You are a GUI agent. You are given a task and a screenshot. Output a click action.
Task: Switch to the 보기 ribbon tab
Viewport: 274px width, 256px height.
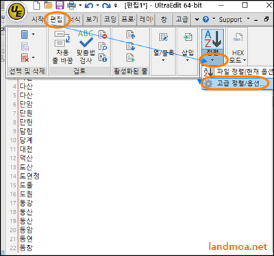[92, 20]
